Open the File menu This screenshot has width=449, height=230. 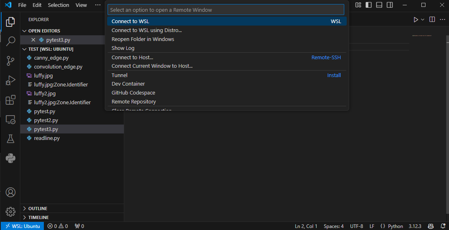22,5
